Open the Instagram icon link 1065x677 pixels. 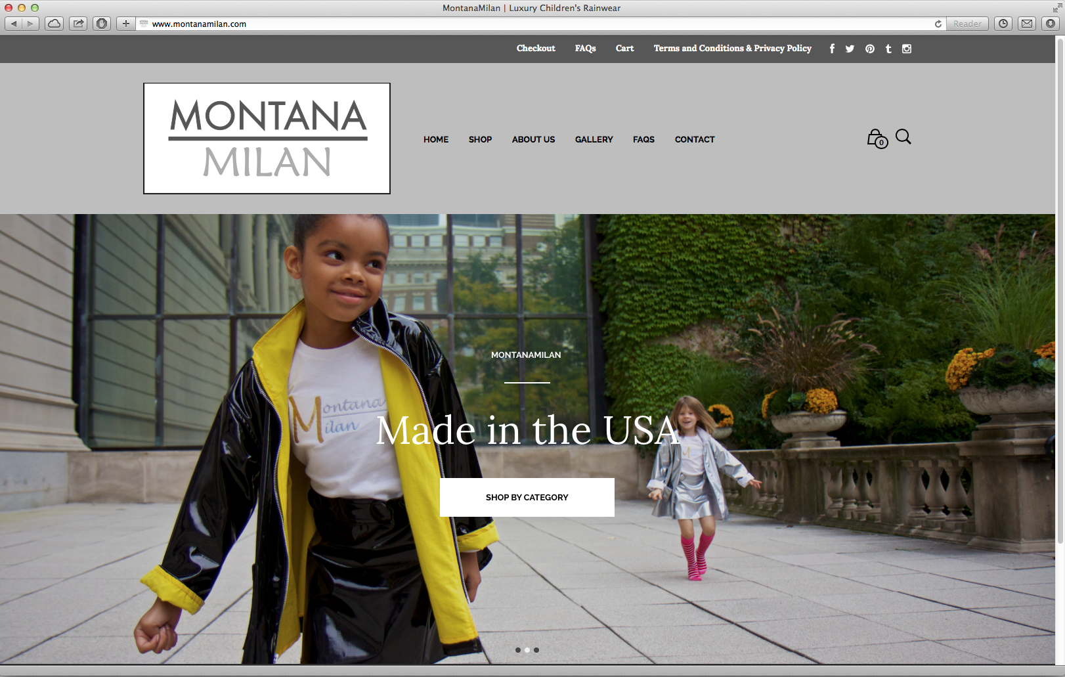(907, 49)
